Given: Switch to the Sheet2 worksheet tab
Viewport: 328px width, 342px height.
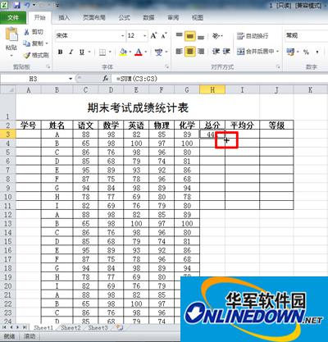Looking at the screenshot, I should click(71, 327).
